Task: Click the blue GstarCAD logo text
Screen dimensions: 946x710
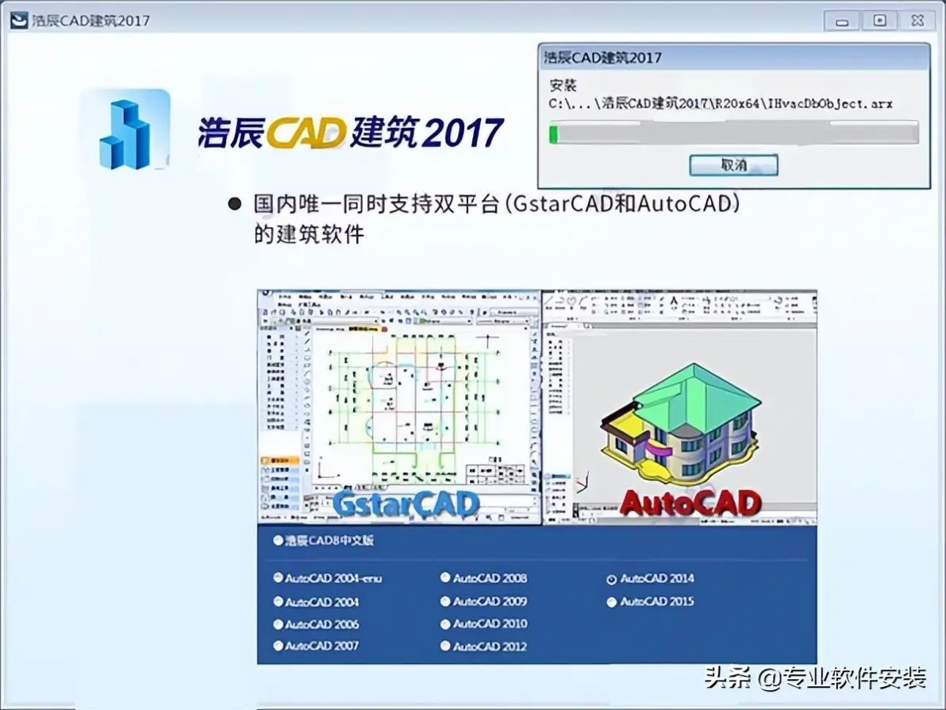Action: pos(406,504)
